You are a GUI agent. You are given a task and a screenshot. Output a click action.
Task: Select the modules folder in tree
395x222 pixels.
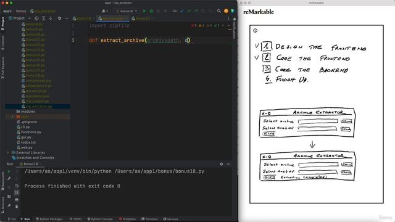pyautogui.click(x=25, y=112)
